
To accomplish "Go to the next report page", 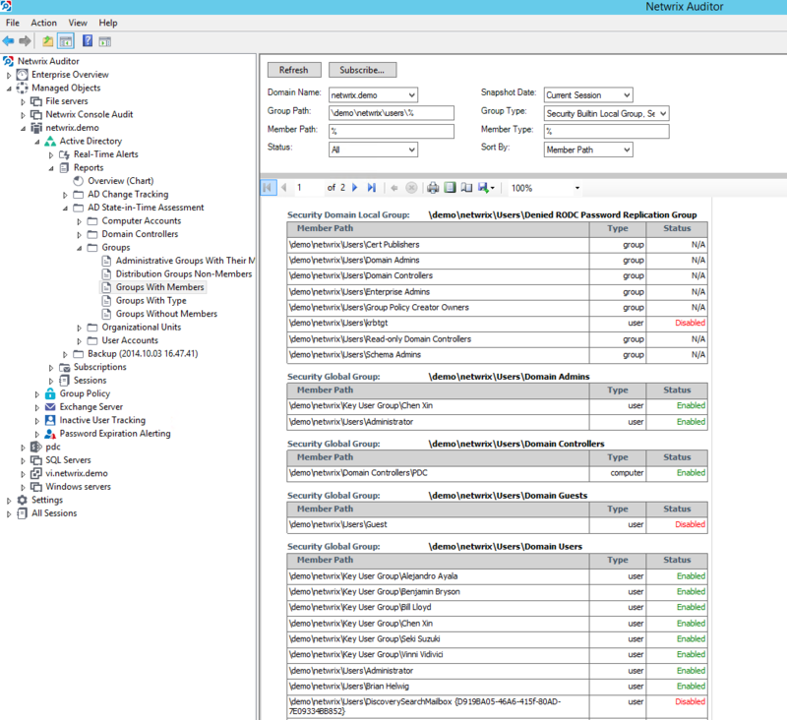I will (353, 187).
